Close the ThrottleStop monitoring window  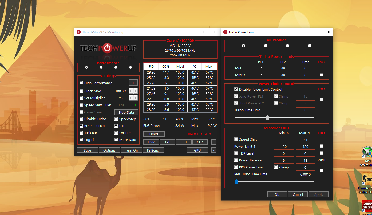(x=215, y=32)
